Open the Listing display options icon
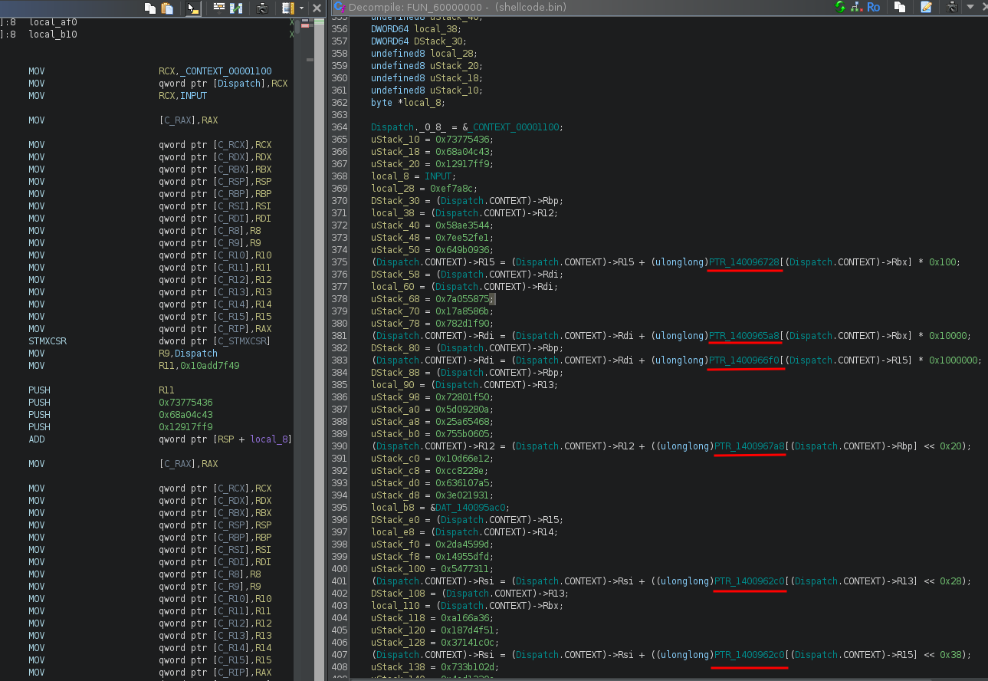The image size is (988, 681). (287, 8)
